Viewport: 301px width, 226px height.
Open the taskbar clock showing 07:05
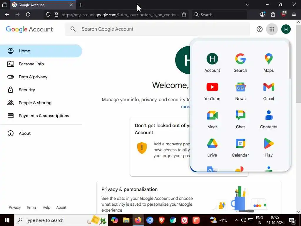pyautogui.click(x=275, y=220)
